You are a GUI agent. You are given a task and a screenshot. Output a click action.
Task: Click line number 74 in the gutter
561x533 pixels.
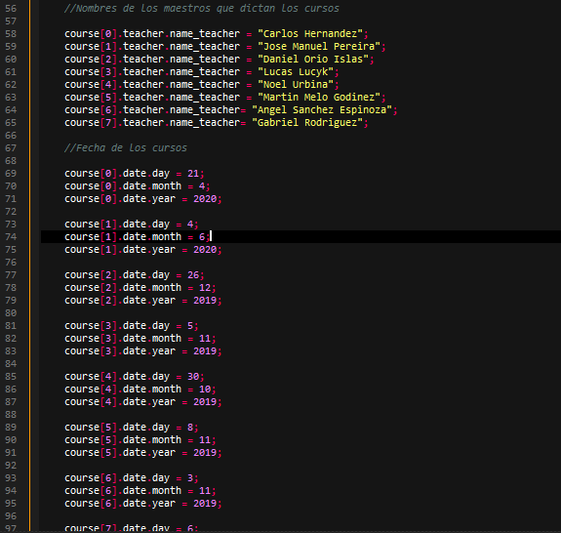[11, 237]
